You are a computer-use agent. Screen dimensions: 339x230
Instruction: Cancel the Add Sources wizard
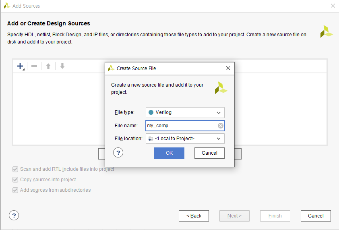tap(316, 216)
